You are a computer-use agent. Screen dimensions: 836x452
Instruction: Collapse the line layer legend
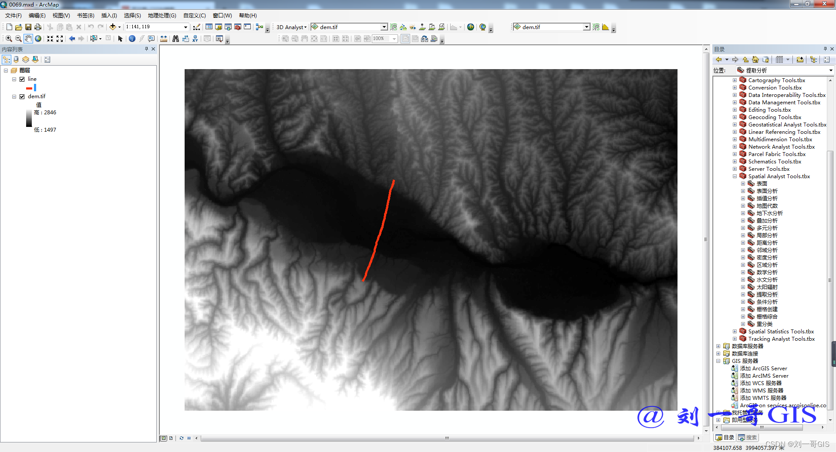[x=14, y=79]
